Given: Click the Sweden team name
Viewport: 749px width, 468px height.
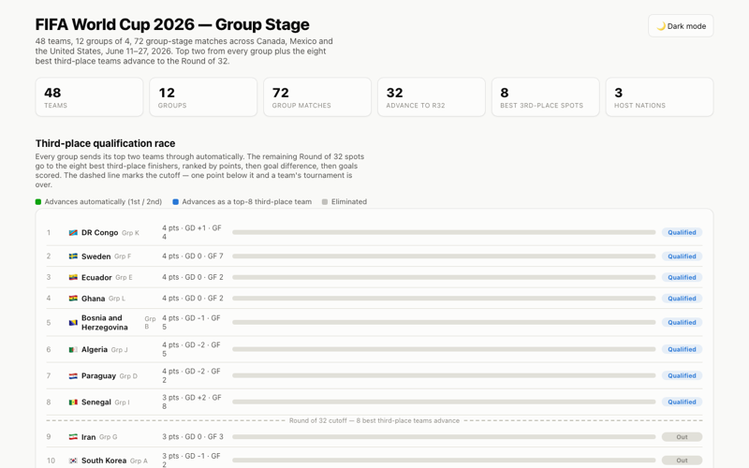Looking at the screenshot, I should click(x=96, y=256).
